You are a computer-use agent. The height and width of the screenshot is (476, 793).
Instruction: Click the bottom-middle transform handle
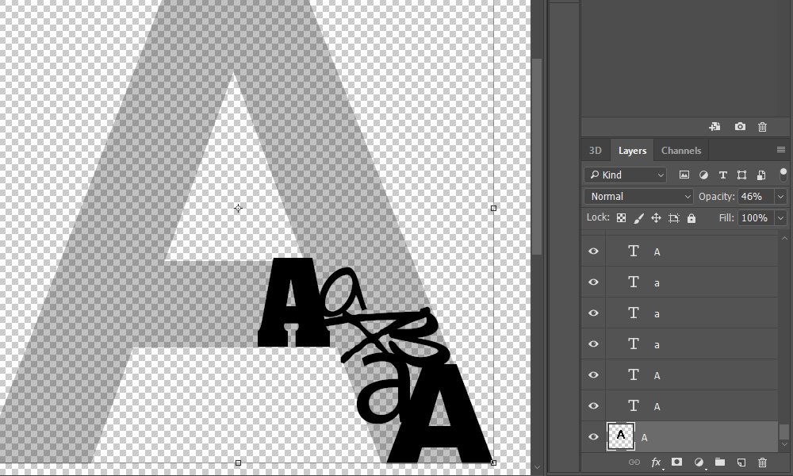coord(238,463)
